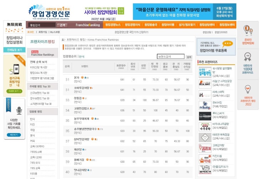The image size is (265, 179).
Task: Open the 펀비어킹 logo thumbnail
Action: 205,105
